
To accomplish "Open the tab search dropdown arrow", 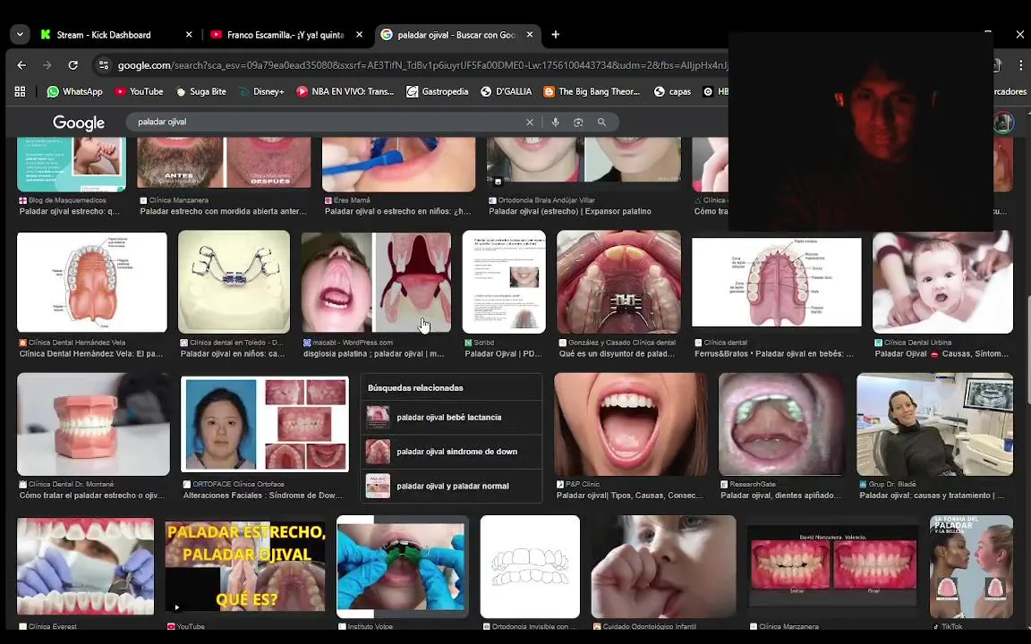I will [20, 35].
